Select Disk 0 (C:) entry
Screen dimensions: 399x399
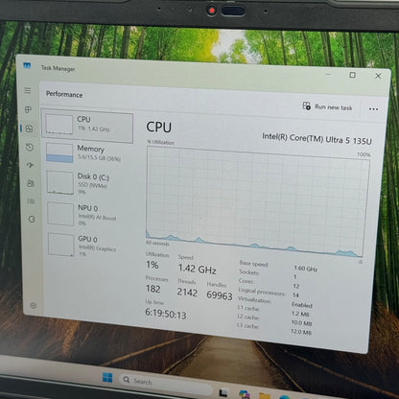(88, 183)
